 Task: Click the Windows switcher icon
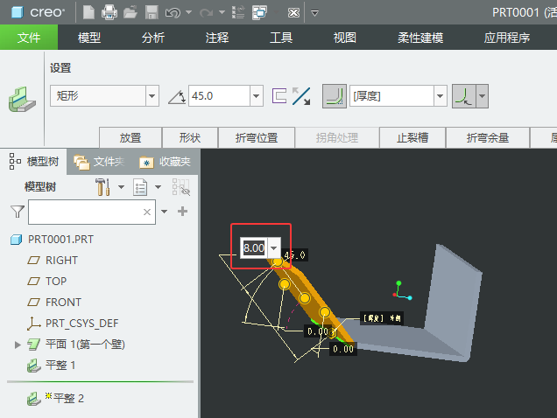click(260, 13)
